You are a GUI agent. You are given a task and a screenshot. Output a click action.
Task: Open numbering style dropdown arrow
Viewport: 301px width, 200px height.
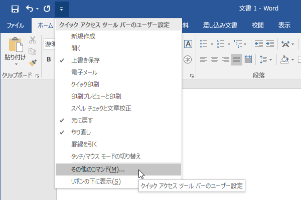click(229, 44)
